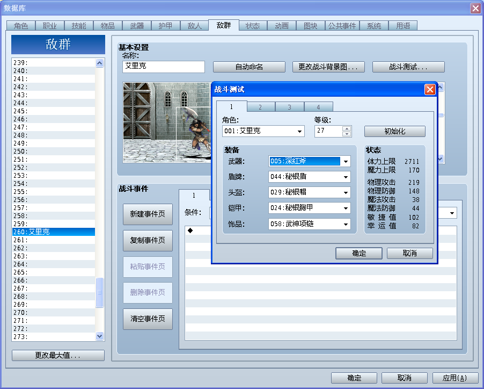Click the 初始化 button

click(395, 131)
